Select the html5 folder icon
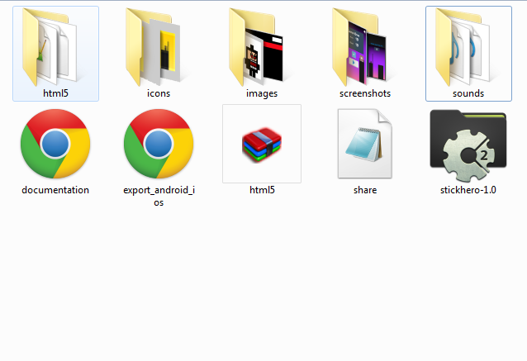This screenshot has height=361, width=527. point(50,47)
